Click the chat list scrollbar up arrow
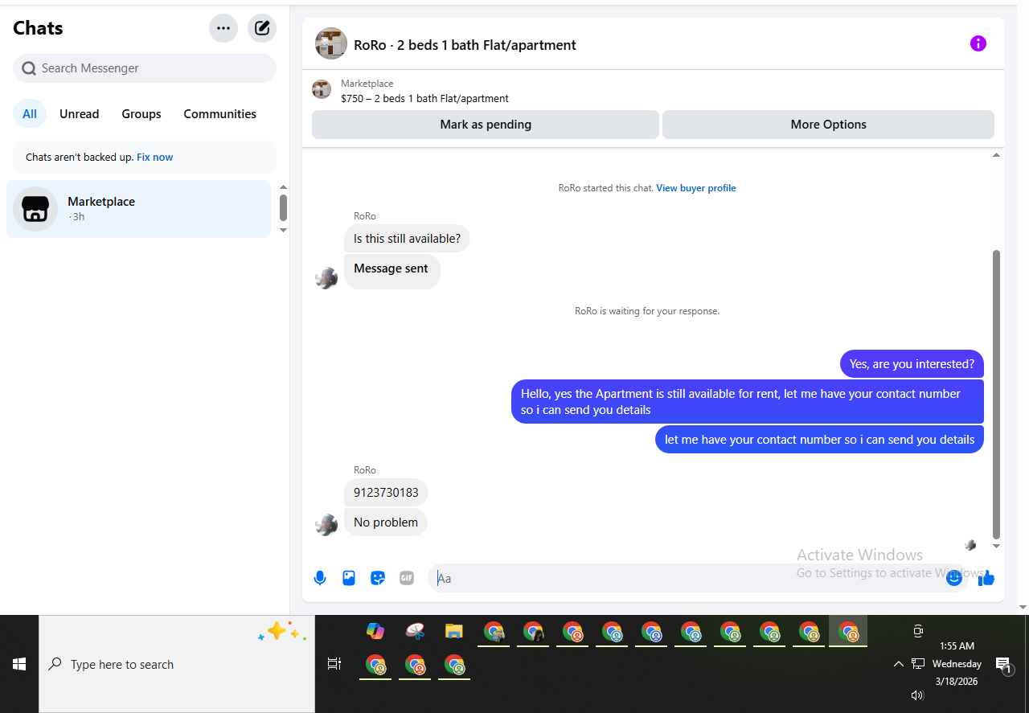The width and height of the screenshot is (1029, 713). tap(283, 187)
